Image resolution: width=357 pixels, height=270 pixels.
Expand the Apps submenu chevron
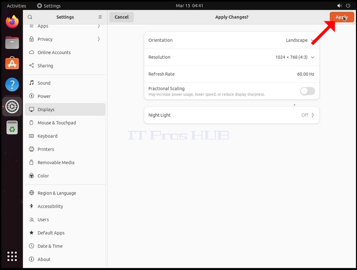tap(99, 26)
